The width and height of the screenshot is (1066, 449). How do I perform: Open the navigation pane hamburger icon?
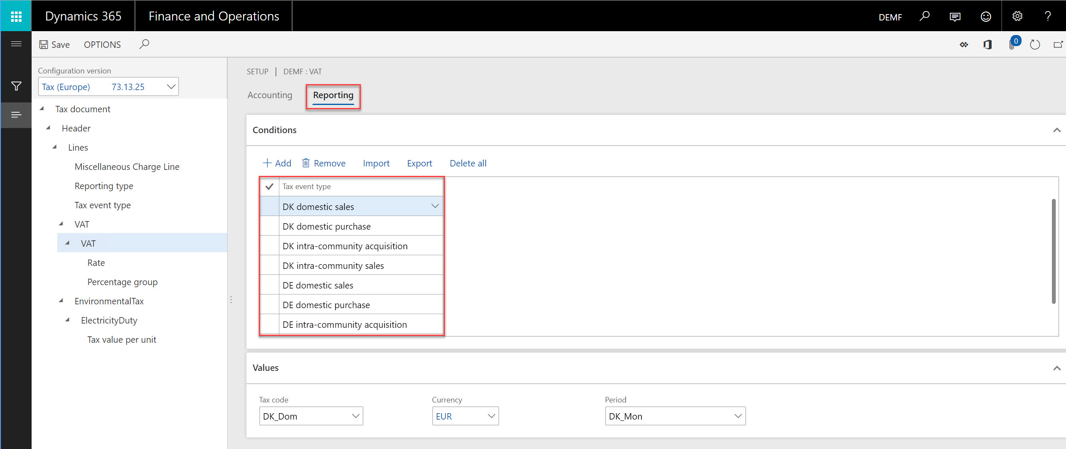(x=16, y=44)
